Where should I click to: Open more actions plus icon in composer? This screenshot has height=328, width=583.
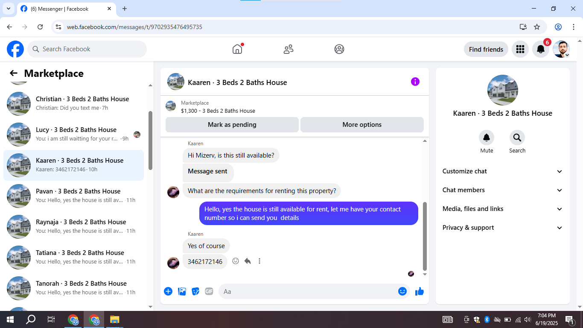tap(168, 291)
